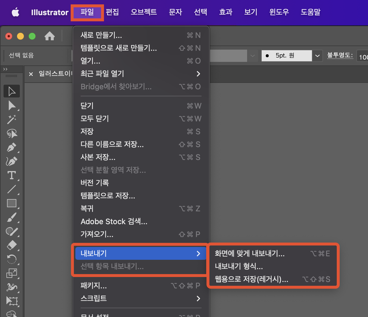This screenshot has width=368, height=317.
Task: Select the Rectangle tool
Action: click(x=12, y=203)
